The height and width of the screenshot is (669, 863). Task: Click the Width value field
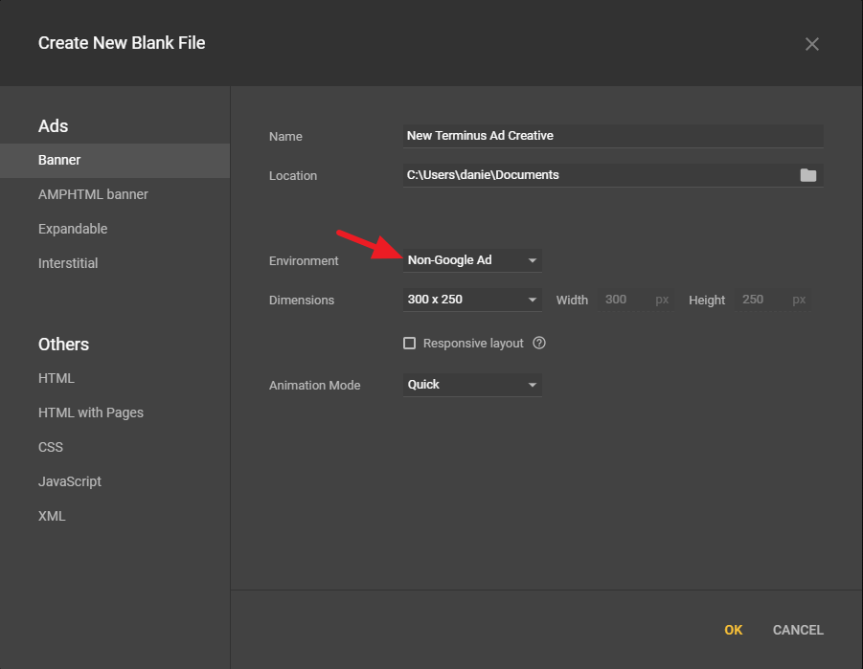click(x=636, y=300)
